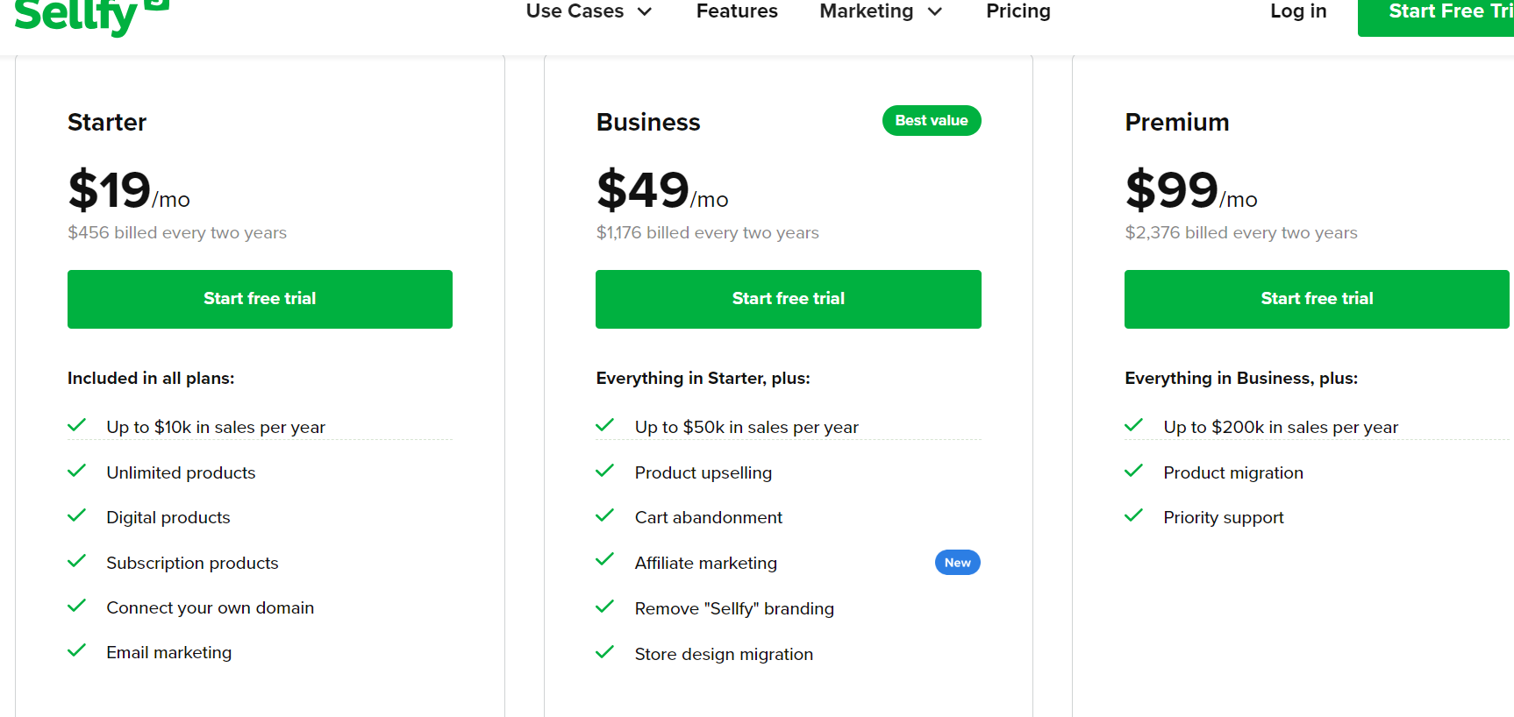The width and height of the screenshot is (1514, 717).
Task: Click the checkmark beside Unlimited products
Action: click(76, 471)
